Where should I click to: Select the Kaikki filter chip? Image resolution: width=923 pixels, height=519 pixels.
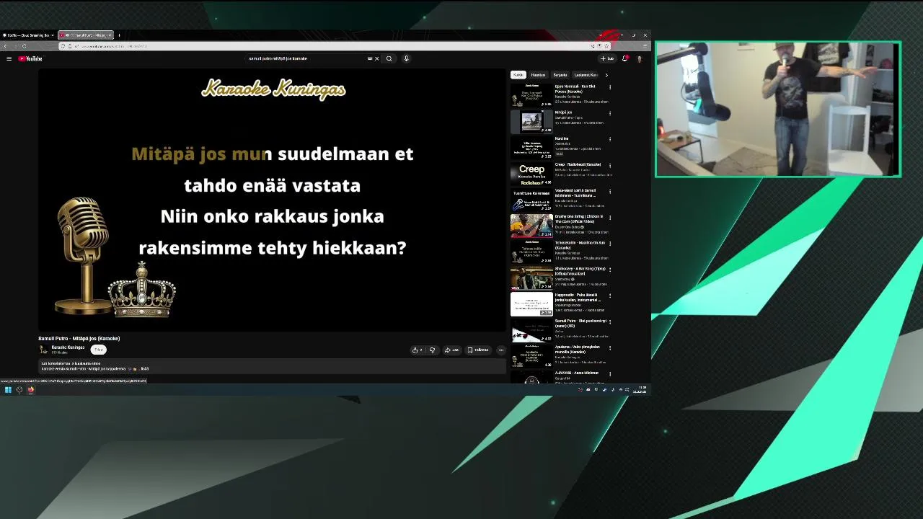coord(518,75)
